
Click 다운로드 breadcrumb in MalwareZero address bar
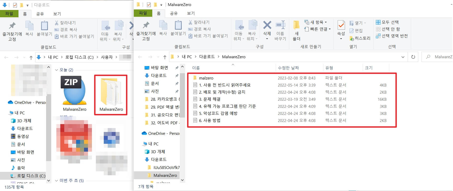pyautogui.click(x=207, y=57)
